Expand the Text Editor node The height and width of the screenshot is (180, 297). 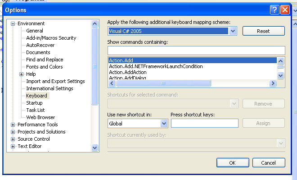point(13,147)
